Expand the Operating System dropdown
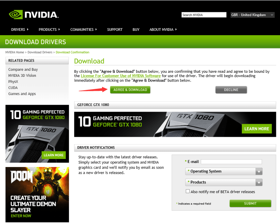The image size is (280, 223). (223, 171)
